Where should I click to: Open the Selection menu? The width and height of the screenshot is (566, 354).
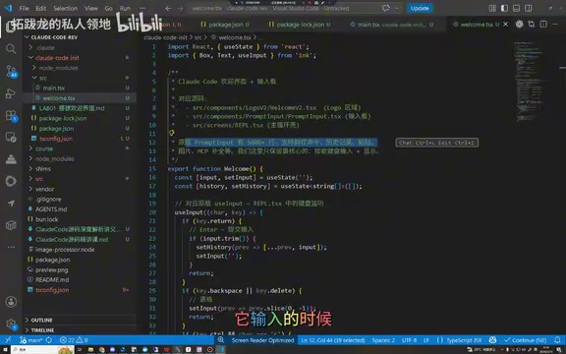[x=65, y=8]
